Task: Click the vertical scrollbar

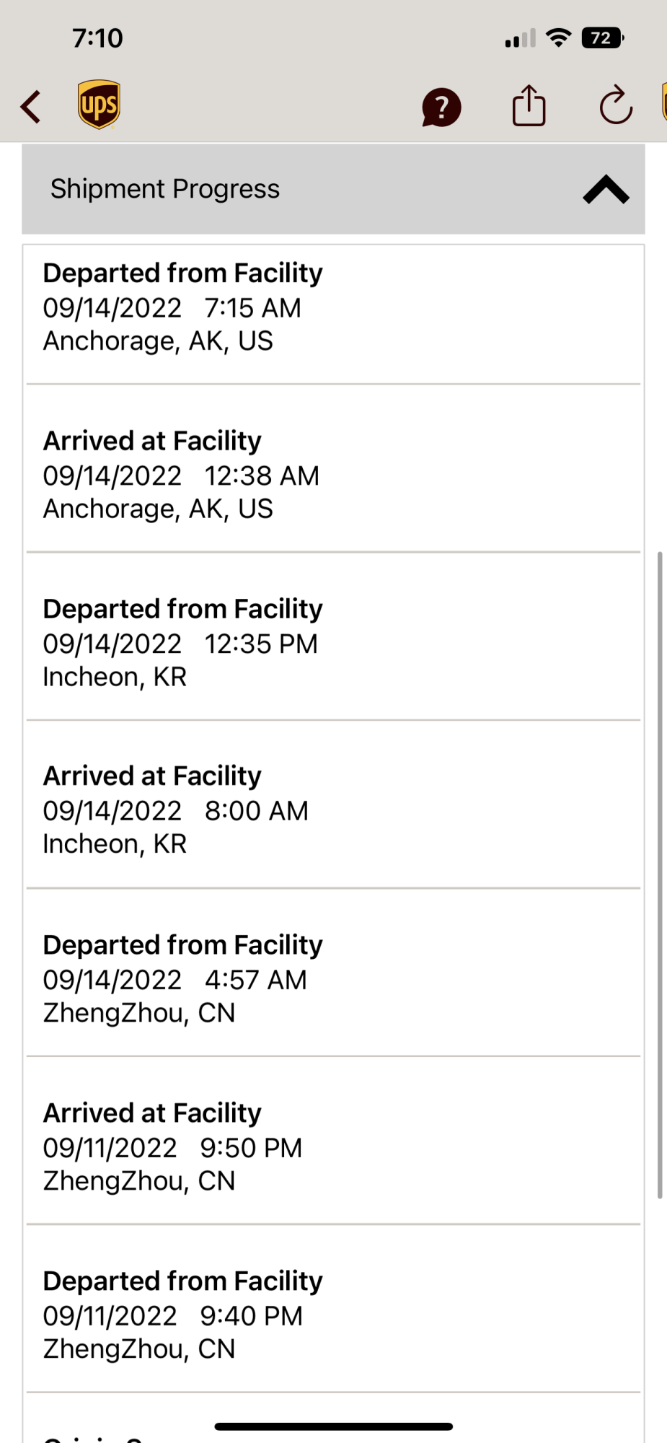Action: (660, 874)
